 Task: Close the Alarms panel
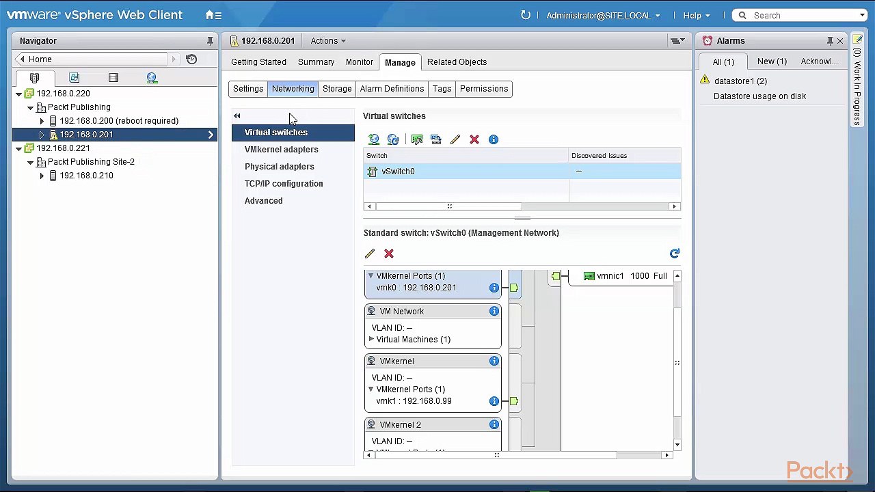[x=840, y=41]
